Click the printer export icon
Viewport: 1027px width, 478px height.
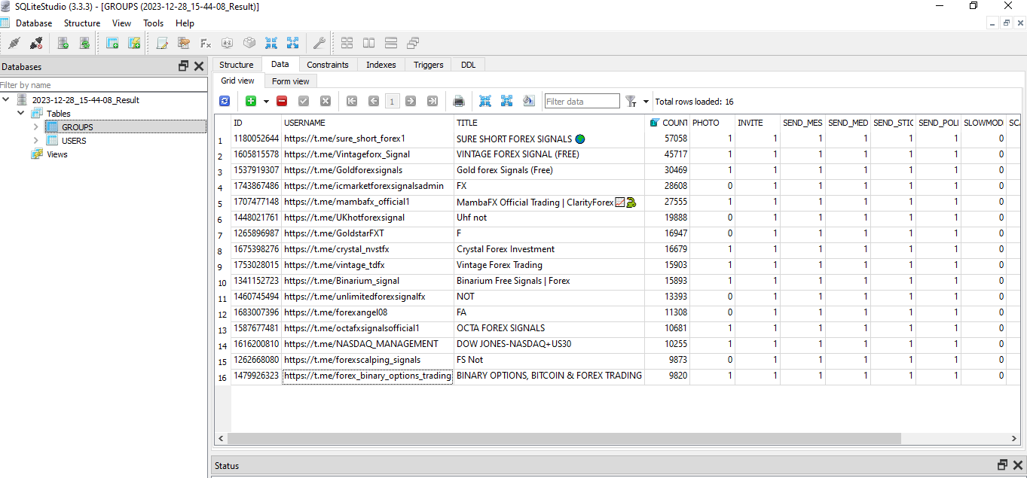[459, 101]
